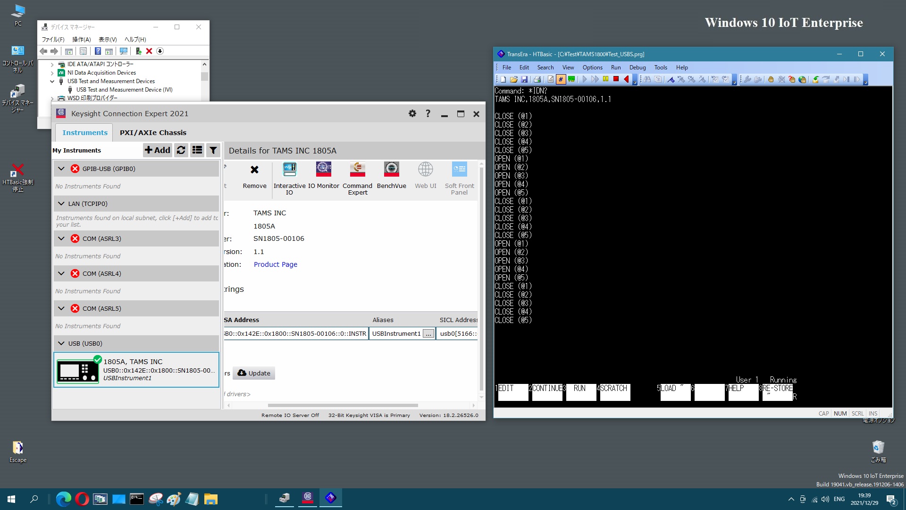Open Connection Expert settings gear
The height and width of the screenshot is (510, 906).
pyautogui.click(x=412, y=114)
